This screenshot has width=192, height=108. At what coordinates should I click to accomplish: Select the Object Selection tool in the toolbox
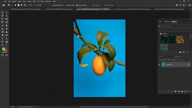pyautogui.click(x=7, y=16)
